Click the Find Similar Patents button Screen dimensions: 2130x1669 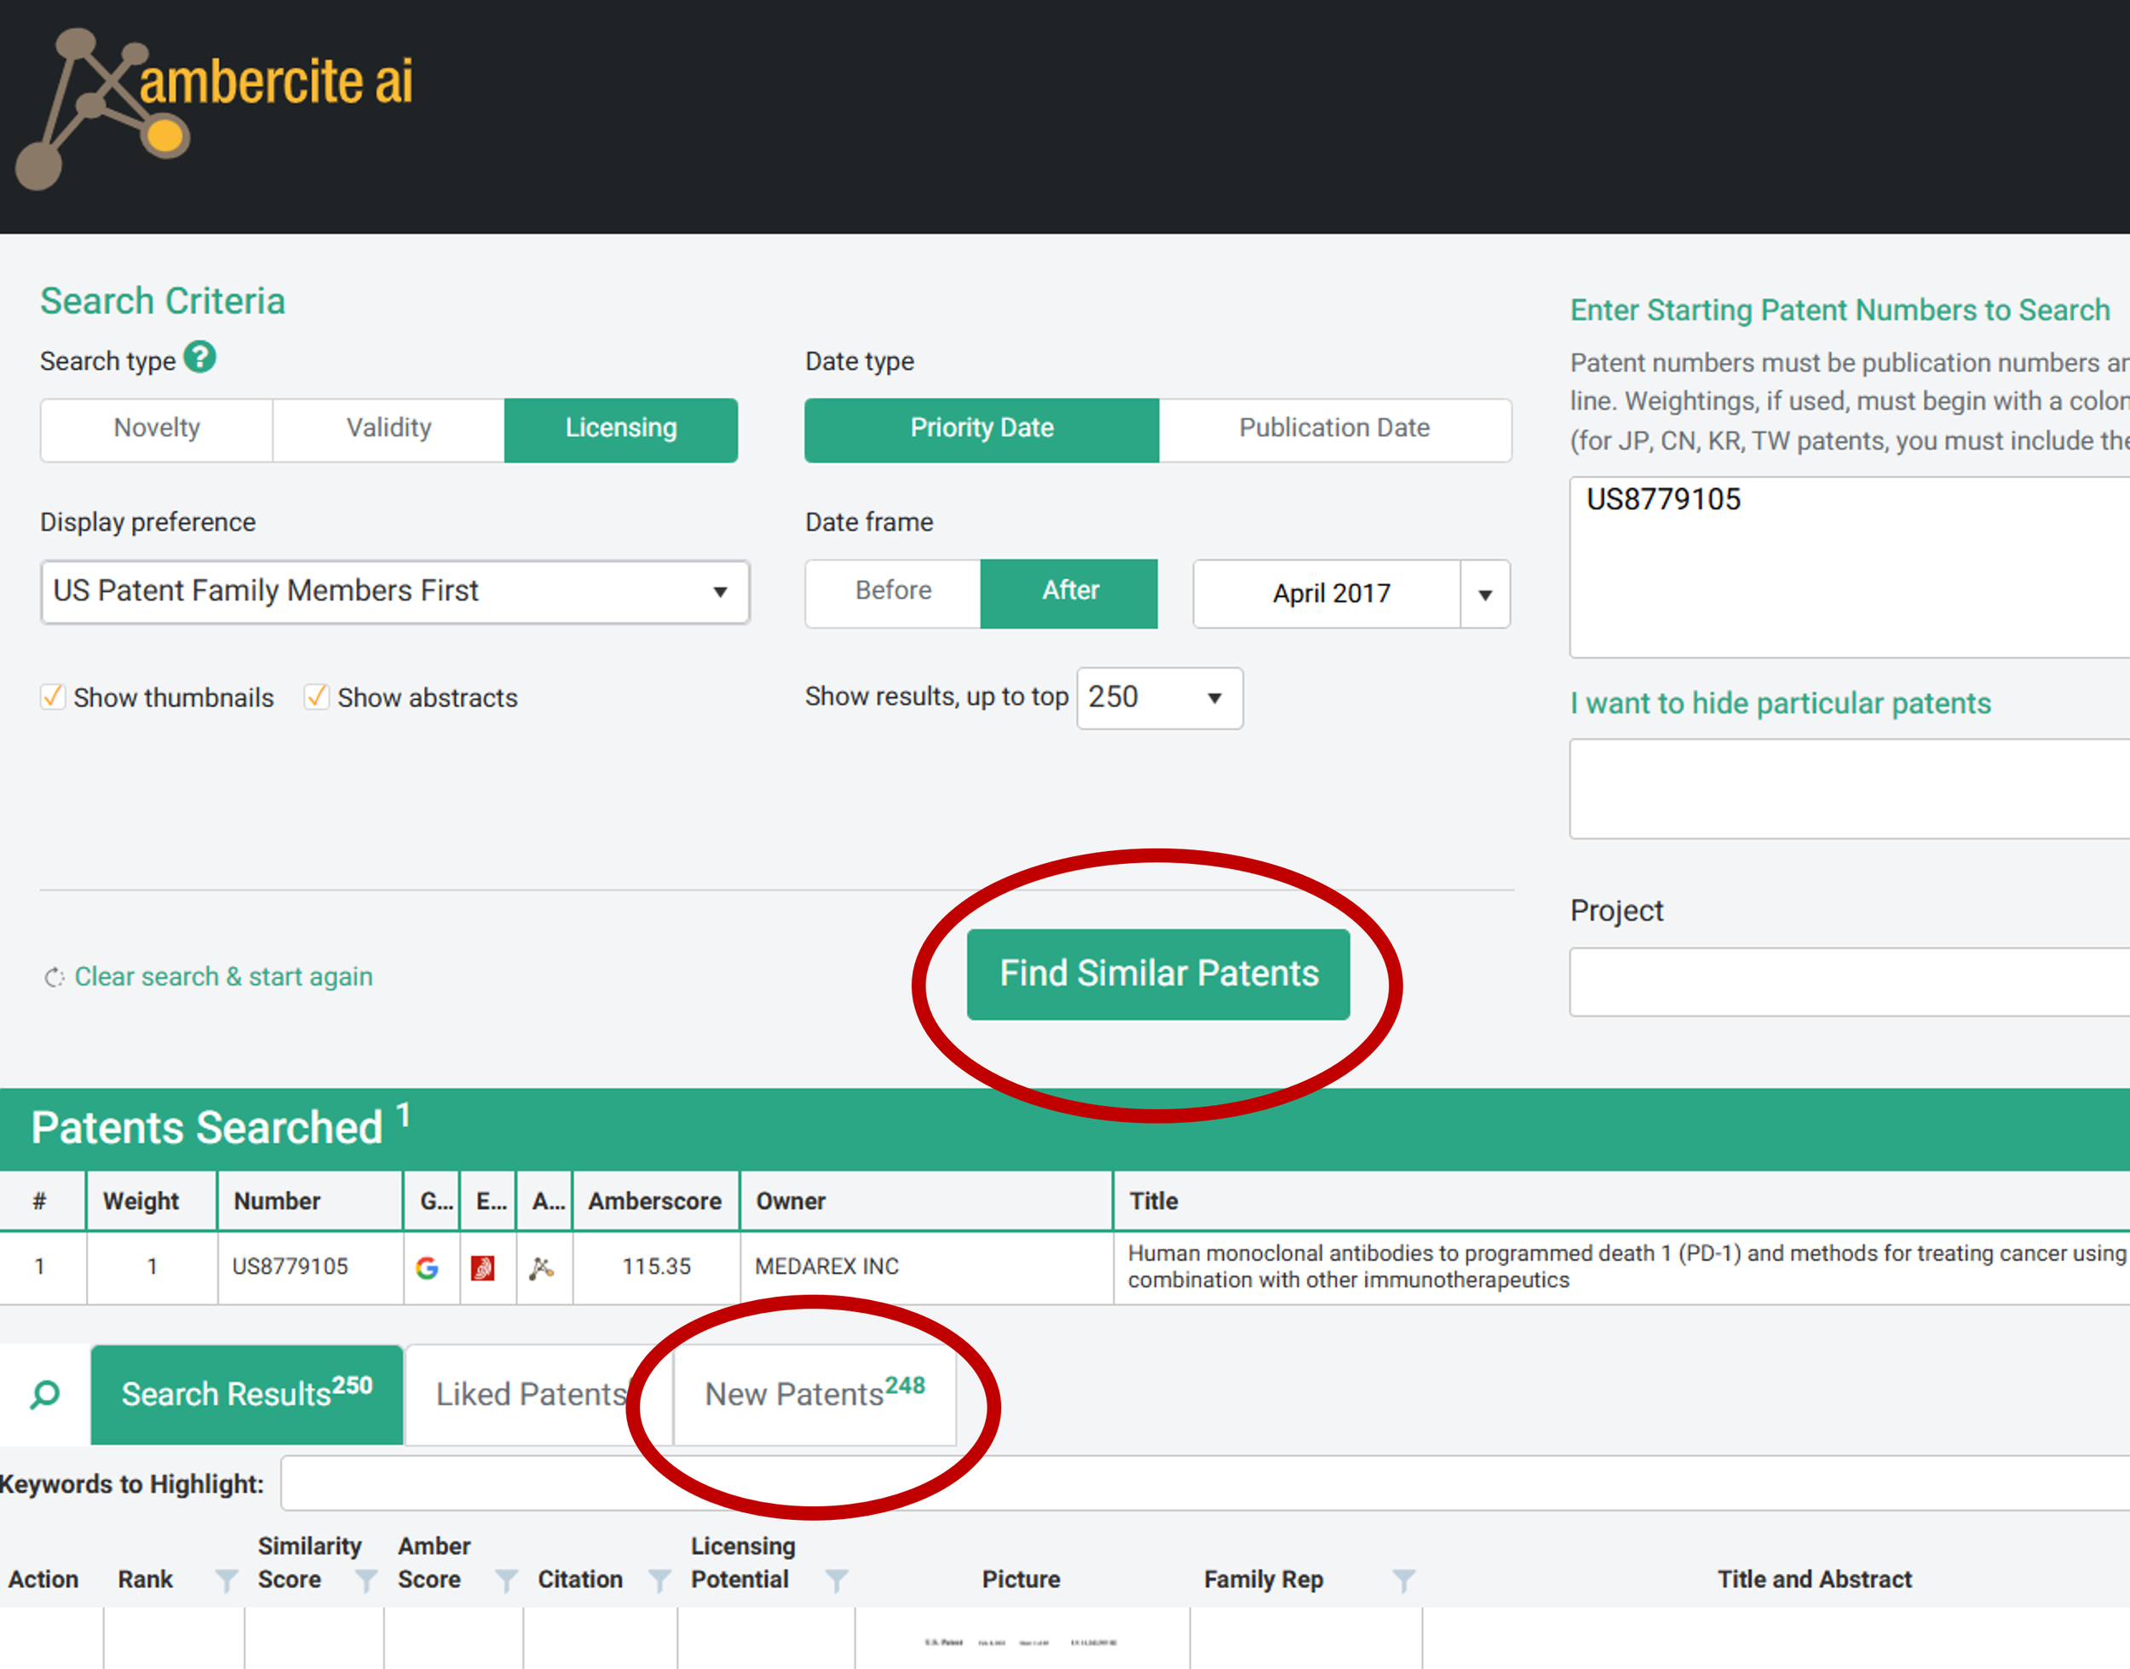[x=1158, y=973]
